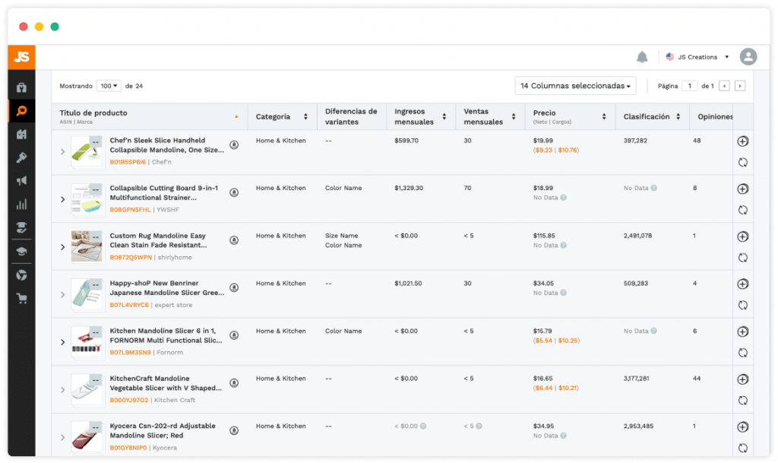Click the 2,491,078 classification value
Image resolution: width=778 pixels, height=463 pixels.
[637, 236]
